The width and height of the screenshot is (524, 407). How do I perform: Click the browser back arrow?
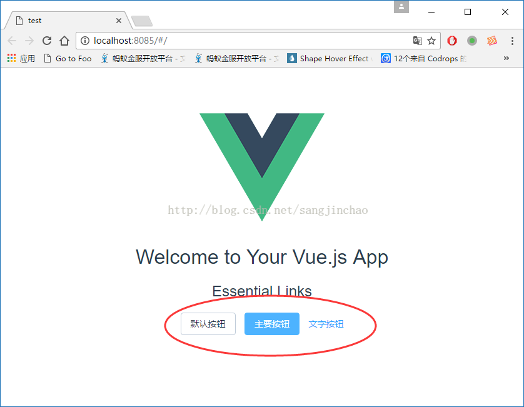(12, 41)
